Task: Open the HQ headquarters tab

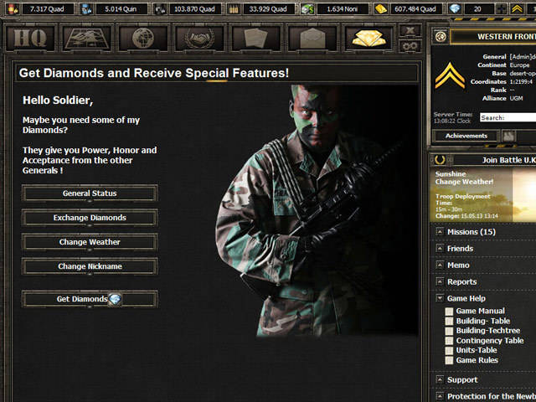Action: [31, 38]
